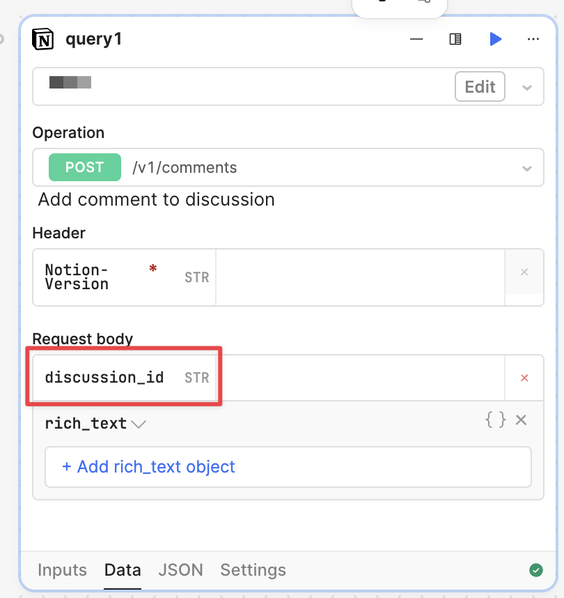Click Add rich_text object
This screenshot has height=598, width=564.
point(148,467)
